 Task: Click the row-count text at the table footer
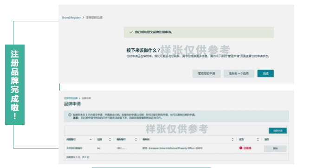pyautogui.click(x=77, y=157)
